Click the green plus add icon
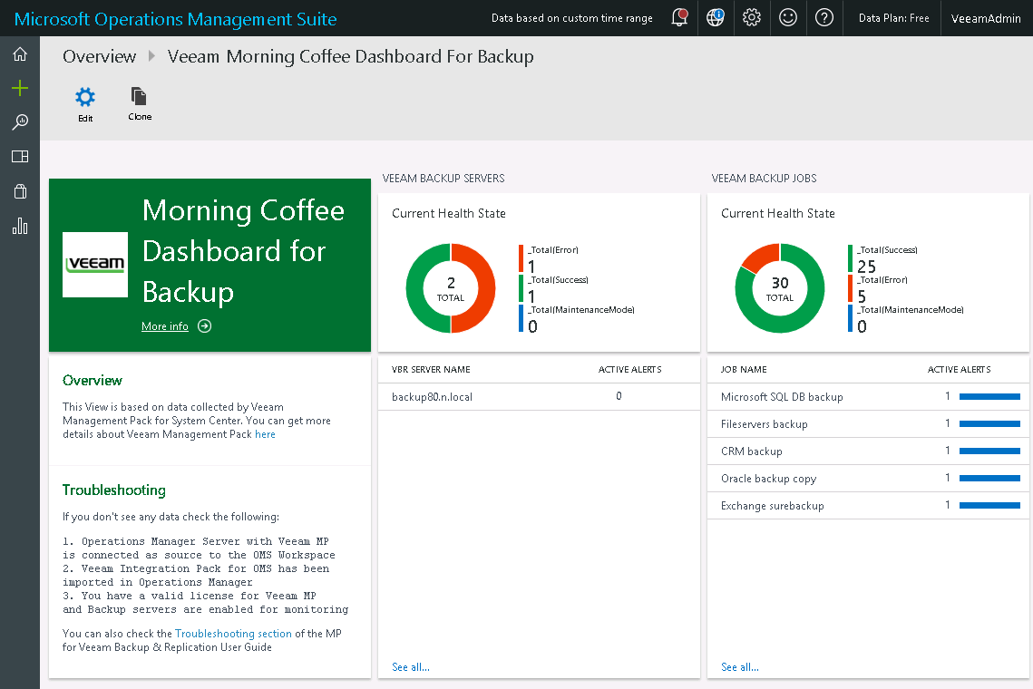 pos(20,88)
